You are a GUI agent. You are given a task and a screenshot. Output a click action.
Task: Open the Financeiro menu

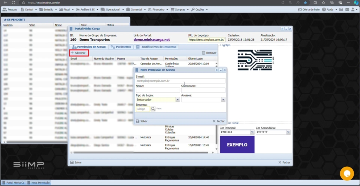tap(158, 9)
